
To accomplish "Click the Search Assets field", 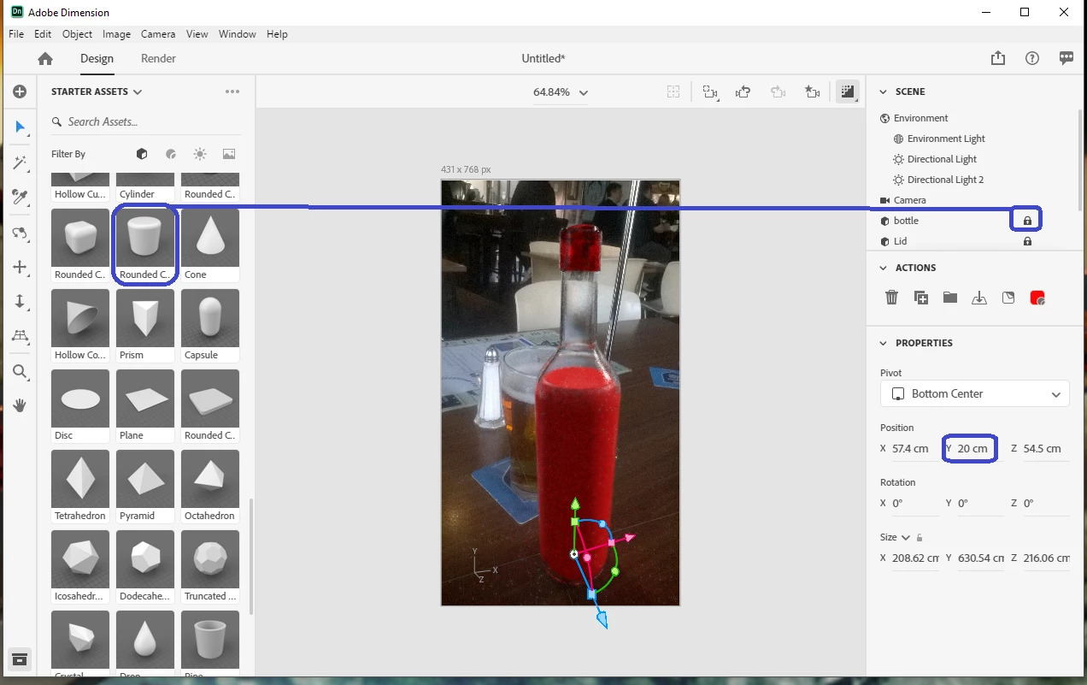I will click(x=145, y=121).
